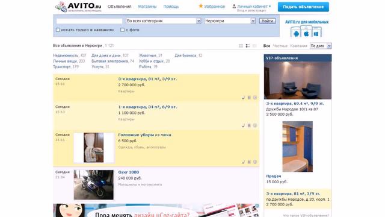385x217 pixels.
Task: Select the Все filter tab
Action: point(266,46)
